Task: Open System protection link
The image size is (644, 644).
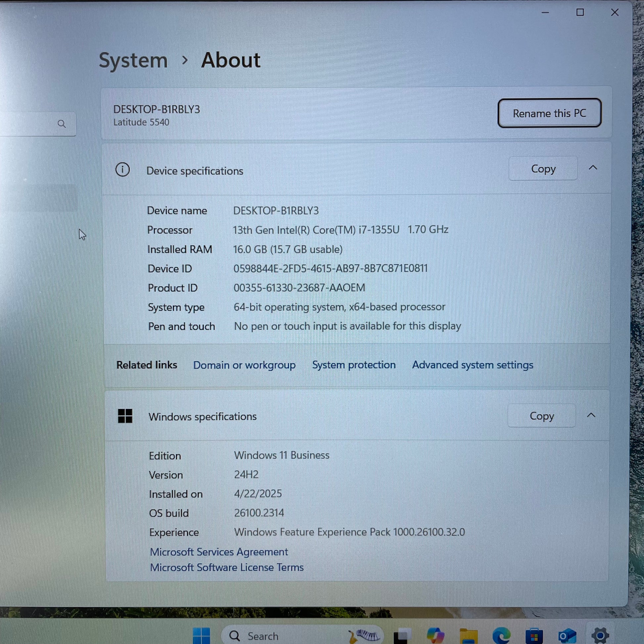Action: [354, 365]
